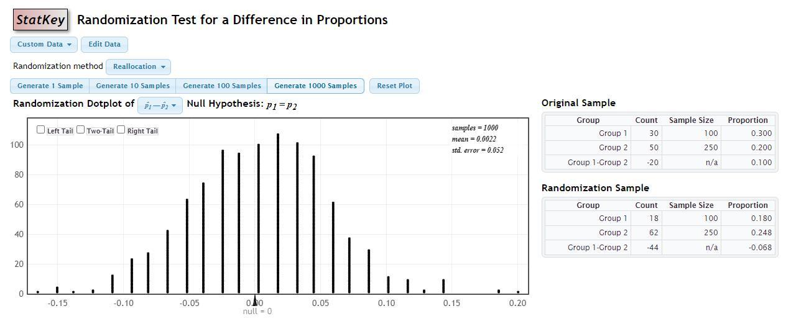Enable the Right Tail checkbox
The image size is (791, 329).
(x=121, y=130)
